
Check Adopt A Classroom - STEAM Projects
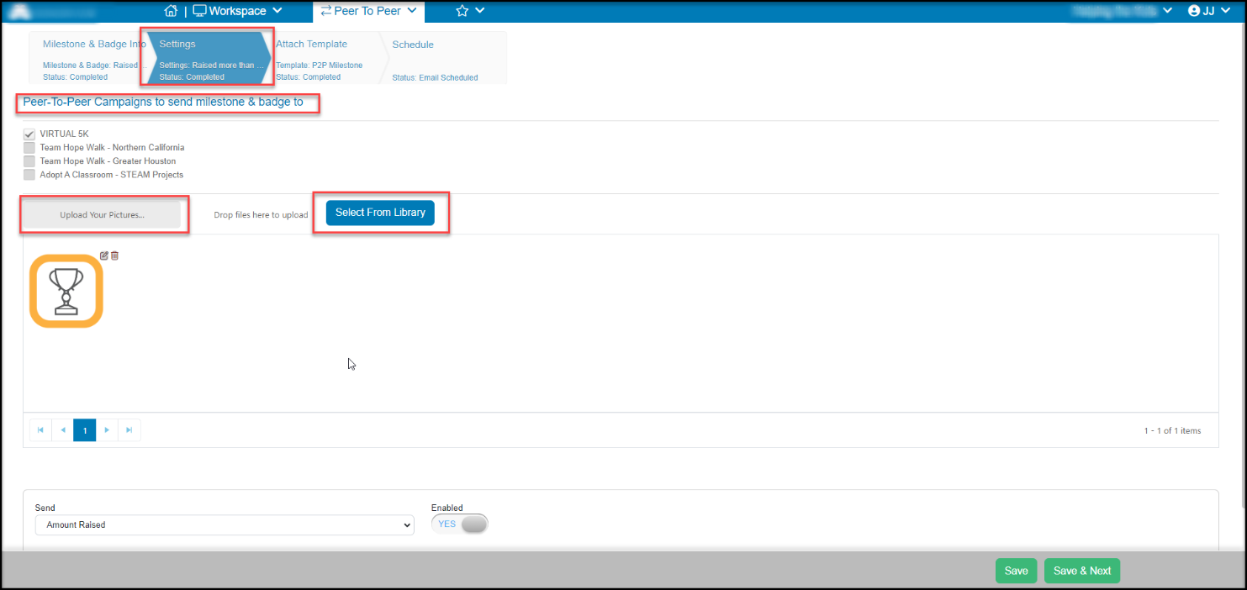(x=29, y=175)
